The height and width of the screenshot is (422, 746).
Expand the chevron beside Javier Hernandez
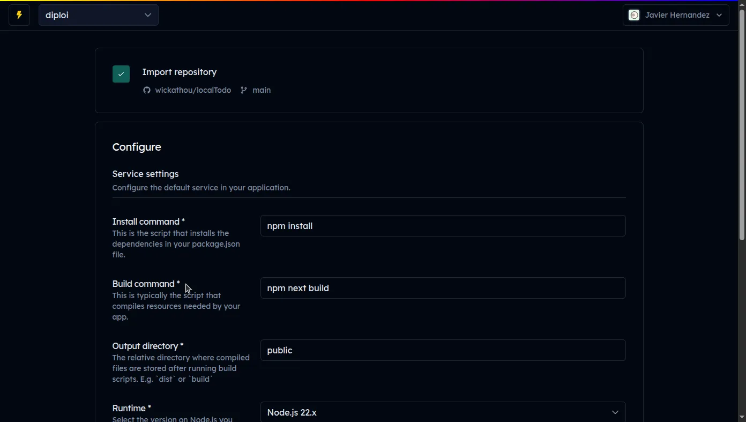click(x=719, y=15)
